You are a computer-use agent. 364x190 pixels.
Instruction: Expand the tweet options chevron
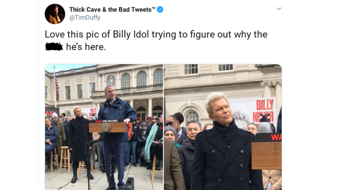(279, 9)
